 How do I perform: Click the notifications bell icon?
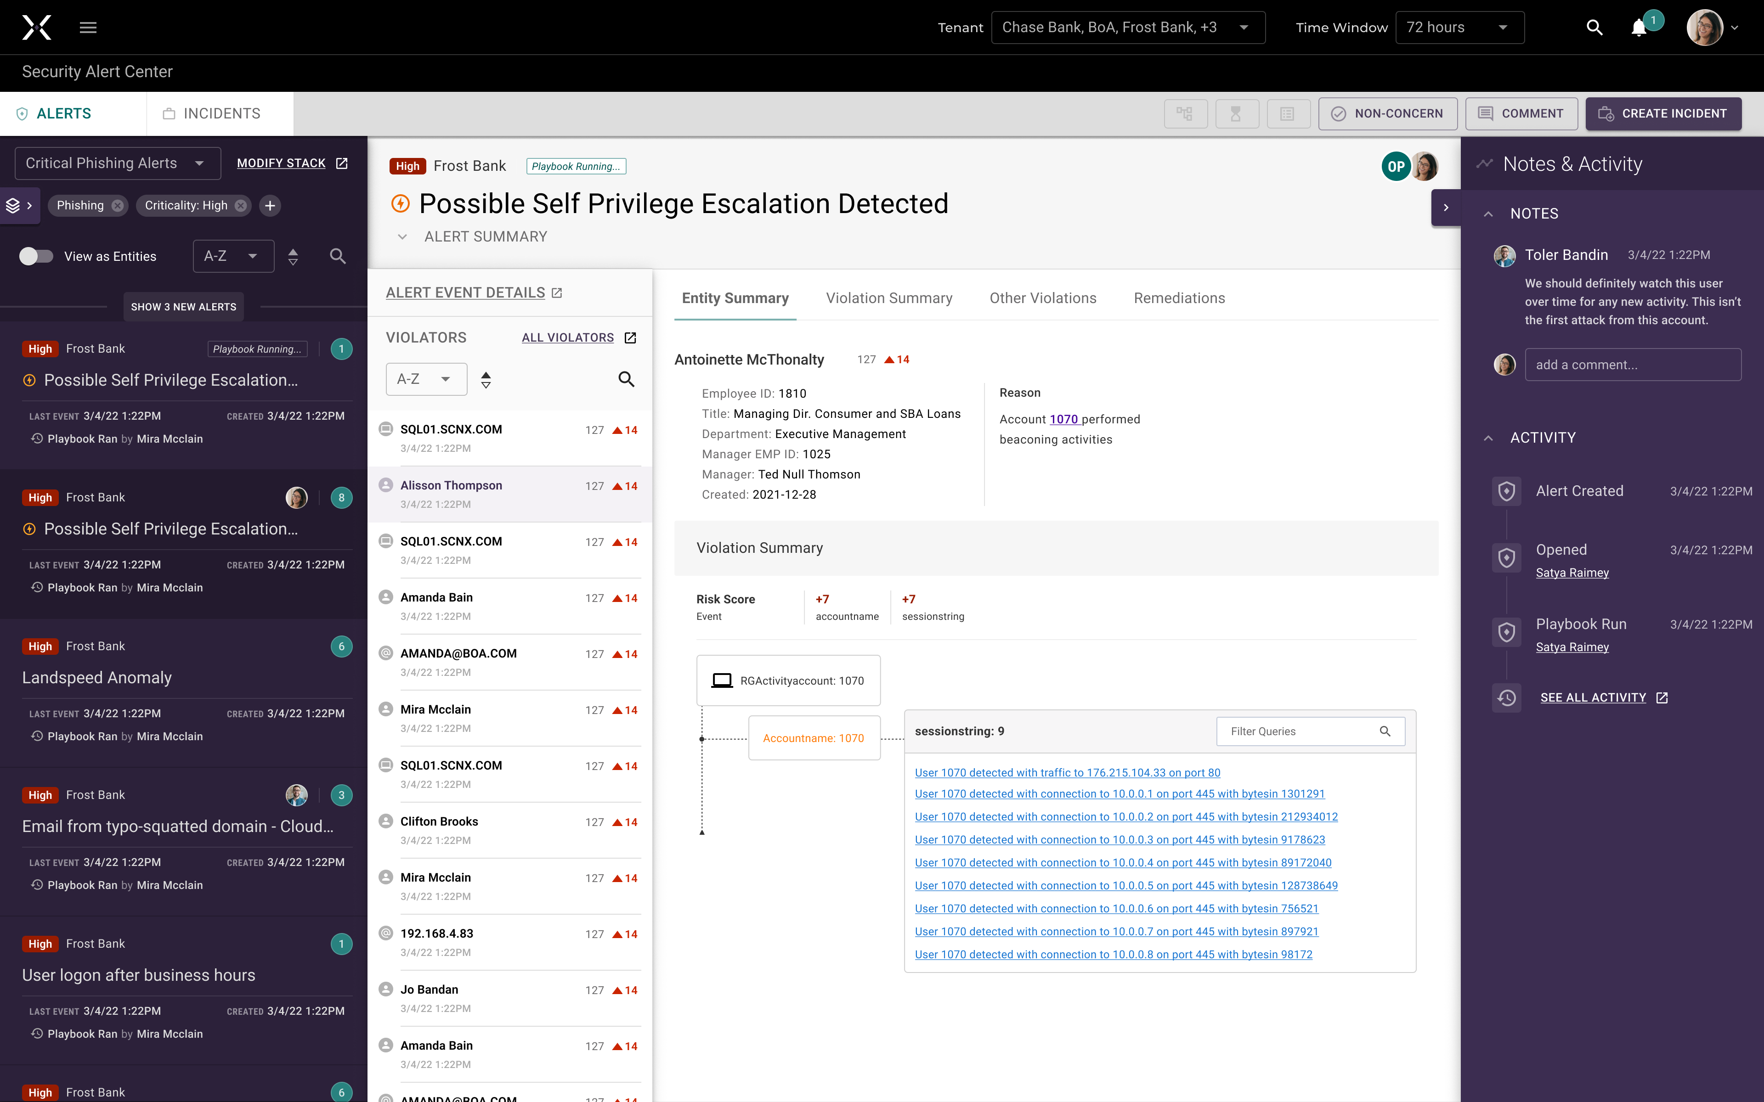(x=1639, y=28)
